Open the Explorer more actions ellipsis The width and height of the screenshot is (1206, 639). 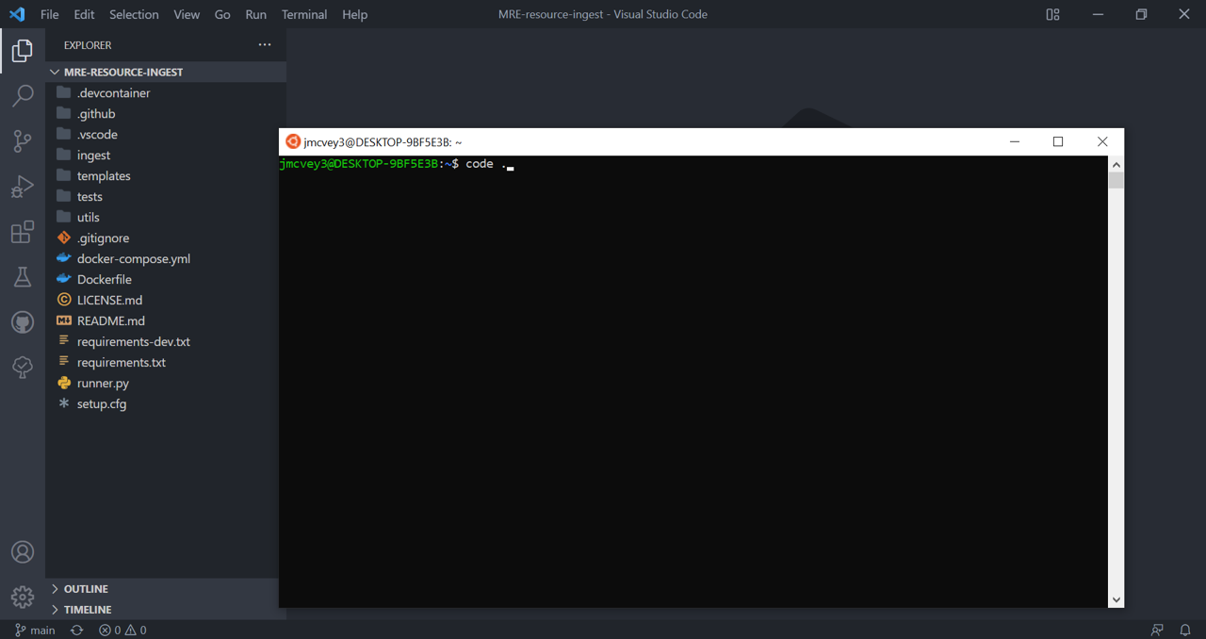pos(265,44)
